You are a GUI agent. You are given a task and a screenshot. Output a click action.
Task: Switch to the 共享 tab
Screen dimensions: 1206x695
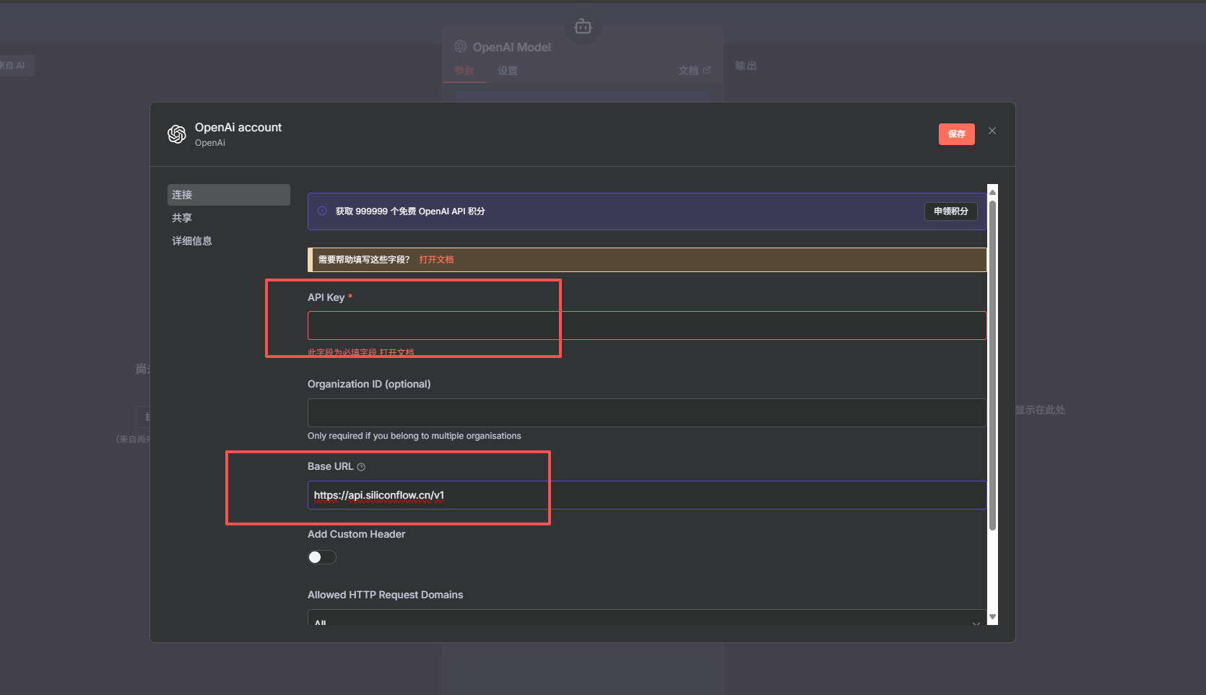(x=182, y=218)
